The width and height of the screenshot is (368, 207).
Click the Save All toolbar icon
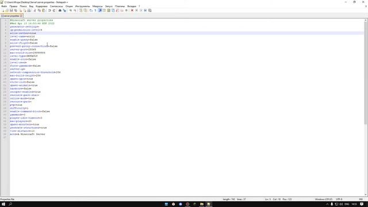16,10
